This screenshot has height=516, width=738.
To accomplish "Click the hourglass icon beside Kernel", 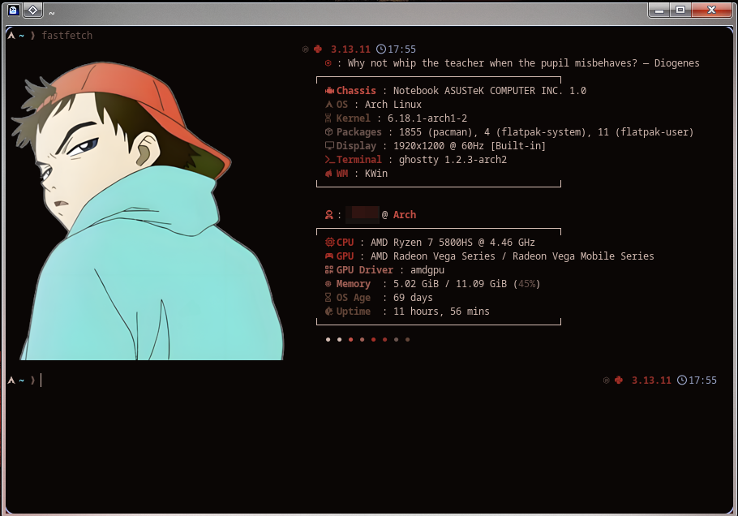I will 328,118.
